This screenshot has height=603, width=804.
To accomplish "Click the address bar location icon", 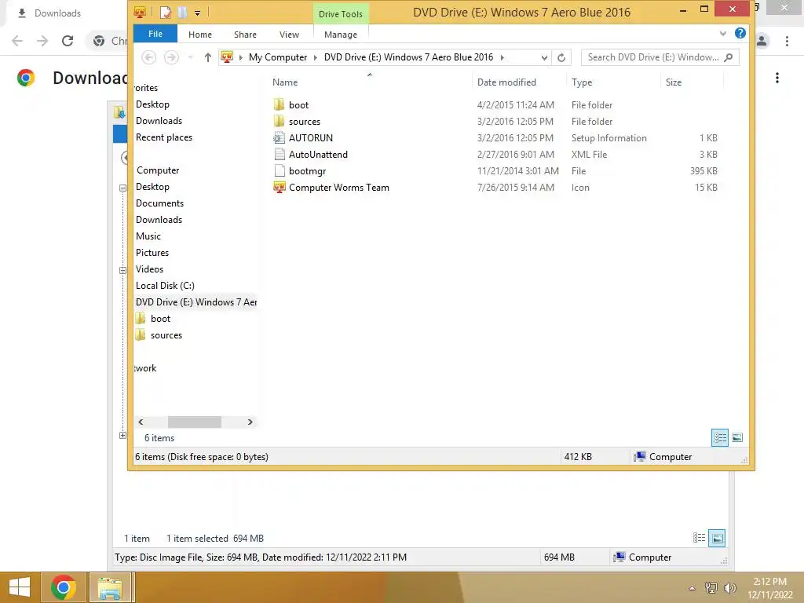I will click(227, 57).
